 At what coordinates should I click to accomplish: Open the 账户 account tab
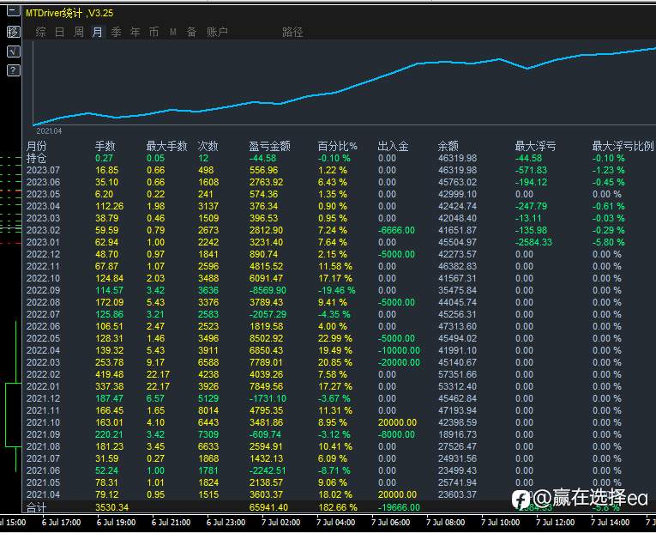point(217,32)
